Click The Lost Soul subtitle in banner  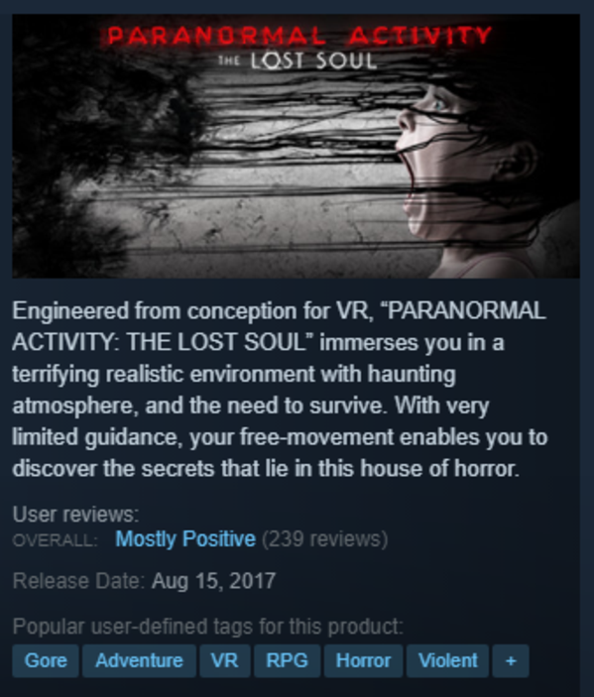pos(297,61)
